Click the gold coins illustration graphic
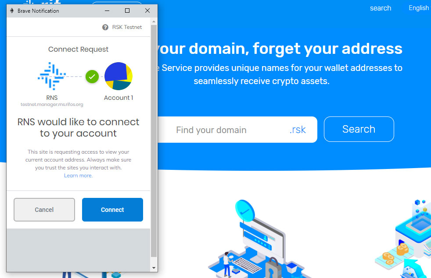Viewport: 431px width, 278px height. [x=395, y=253]
